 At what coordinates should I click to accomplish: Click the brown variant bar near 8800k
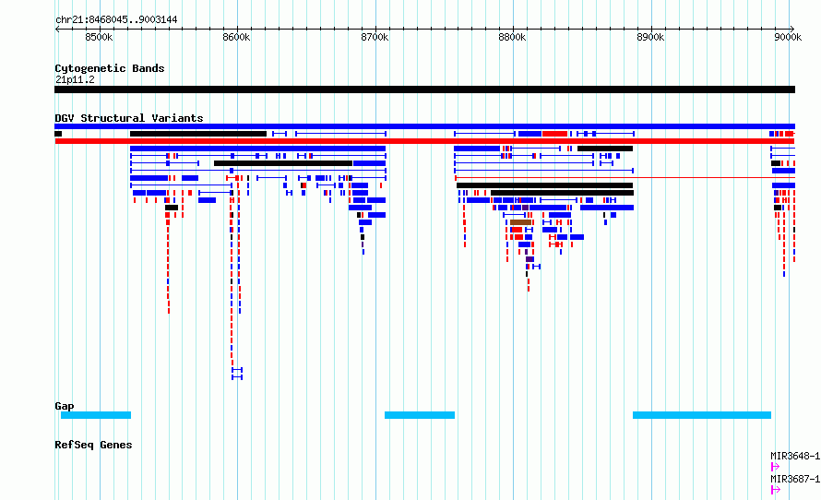coord(521,222)
